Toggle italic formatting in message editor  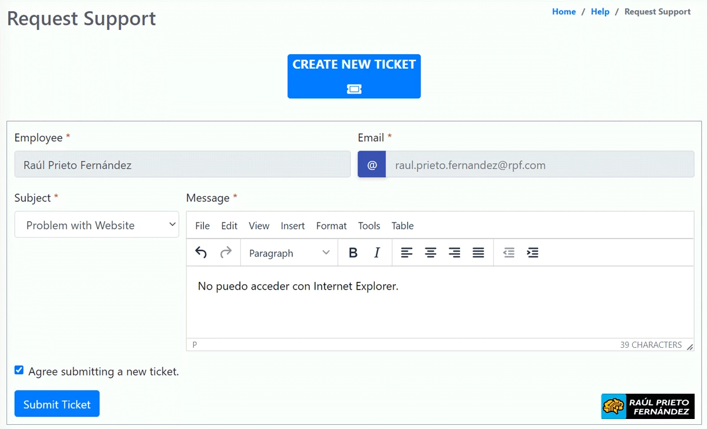377,252
